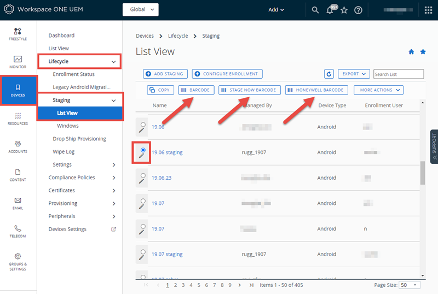Open notifications bell icon
Screen dimensions: 438x294
330,10
